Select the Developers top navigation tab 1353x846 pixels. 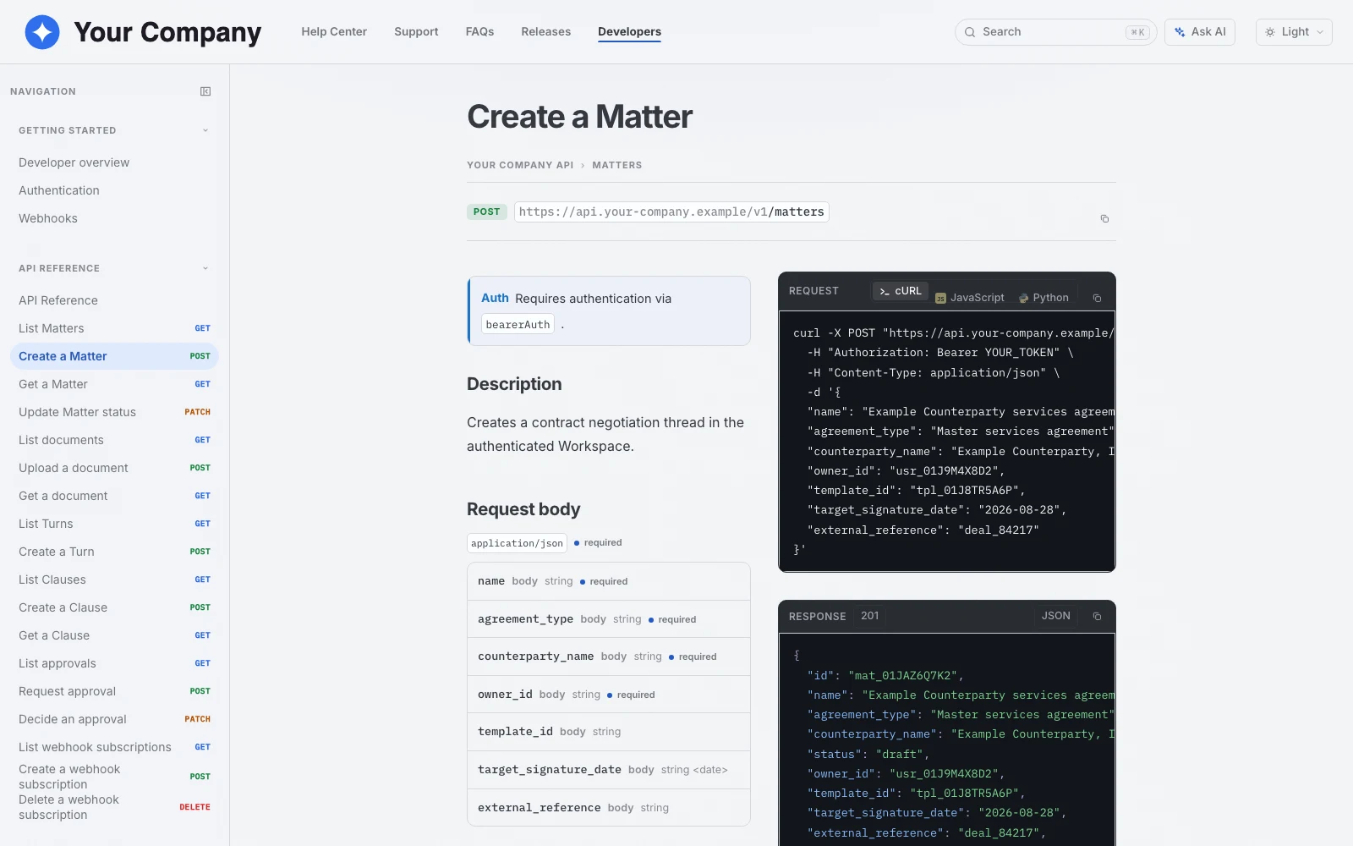coord(629,32)
